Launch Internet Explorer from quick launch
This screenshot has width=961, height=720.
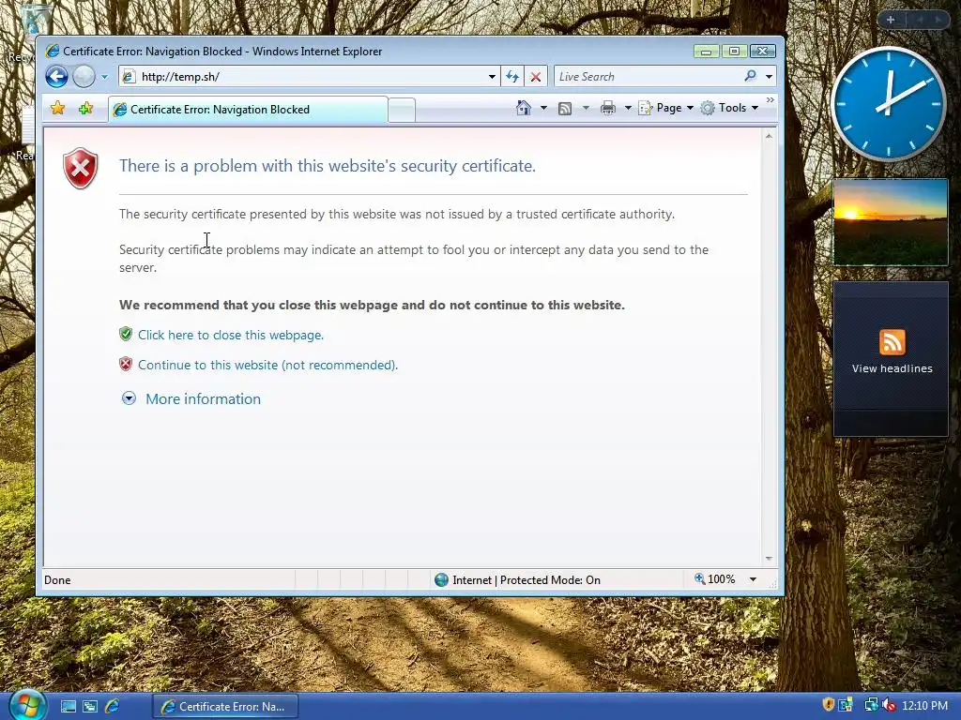pos(113,706)
